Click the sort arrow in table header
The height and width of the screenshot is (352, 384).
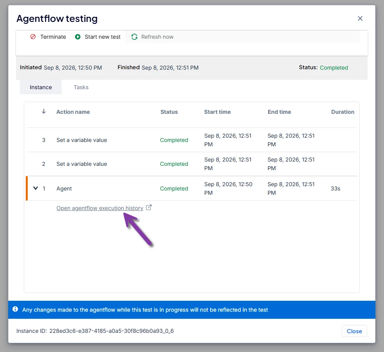pyautogui.click(x=44, y=111)
